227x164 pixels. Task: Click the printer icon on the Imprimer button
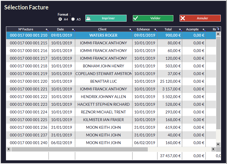pyautogui.click(x=89, y=18)
